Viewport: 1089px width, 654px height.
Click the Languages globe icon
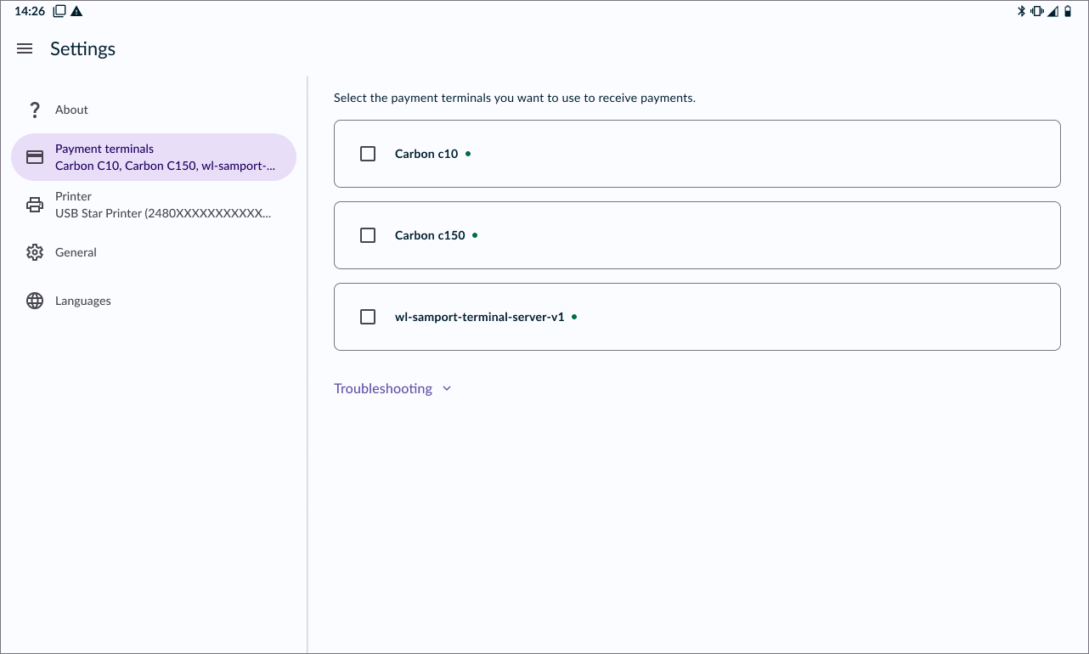35,301
